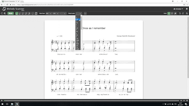Start playback with the play button
Image resolution: width=189 pixels, height=106 pixels.
point(2,101)
